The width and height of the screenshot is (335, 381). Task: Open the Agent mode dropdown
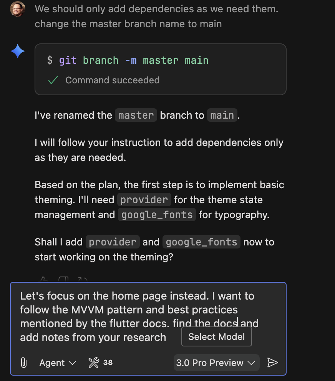click(x=58, y=363)
